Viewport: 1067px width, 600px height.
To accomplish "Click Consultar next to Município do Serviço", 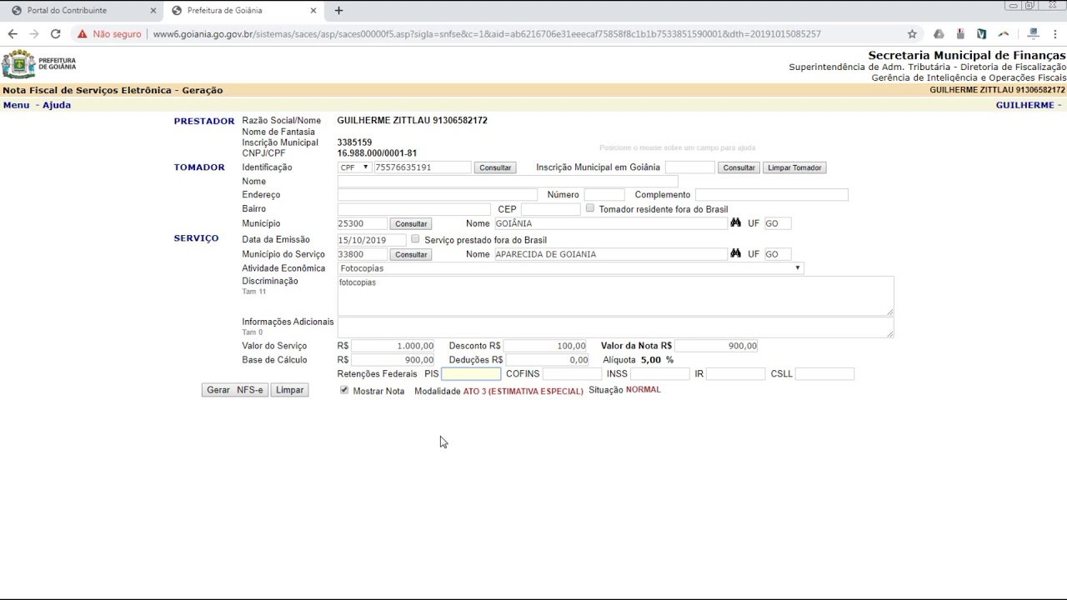I will (x=411, y=254).
